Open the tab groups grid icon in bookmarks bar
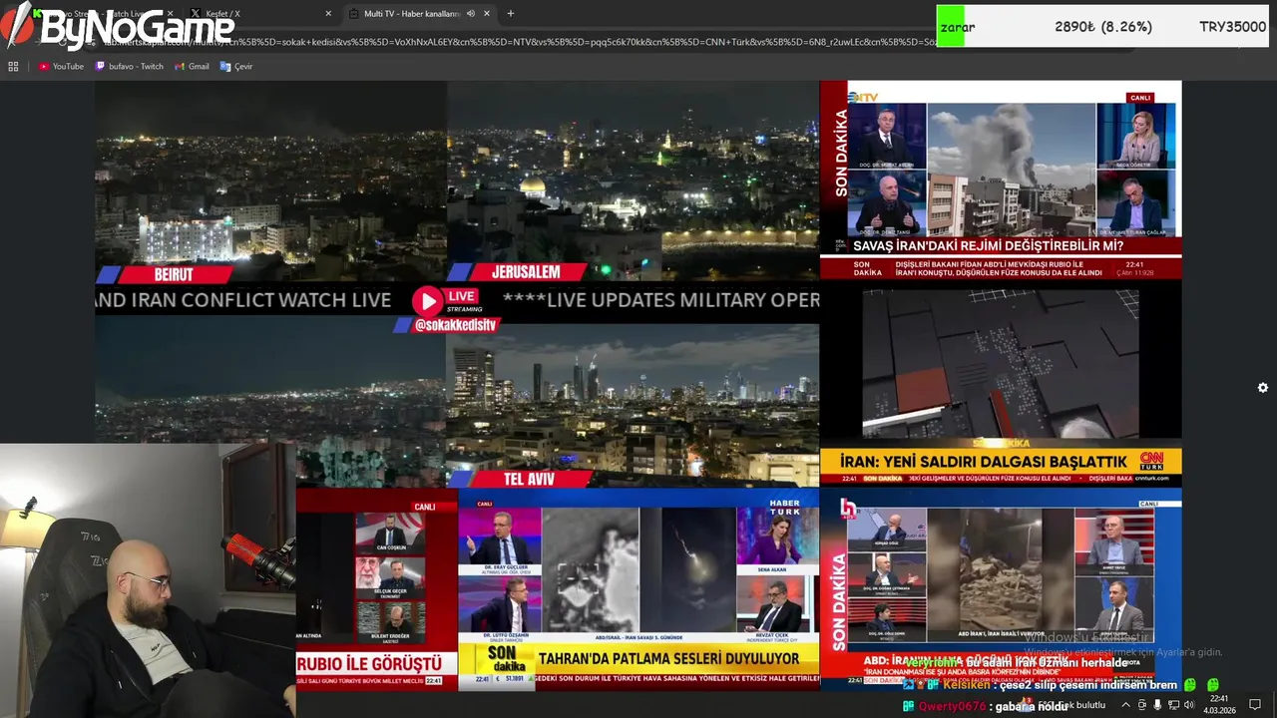This screenshot has height=718, width=1277. click(13, 67)
